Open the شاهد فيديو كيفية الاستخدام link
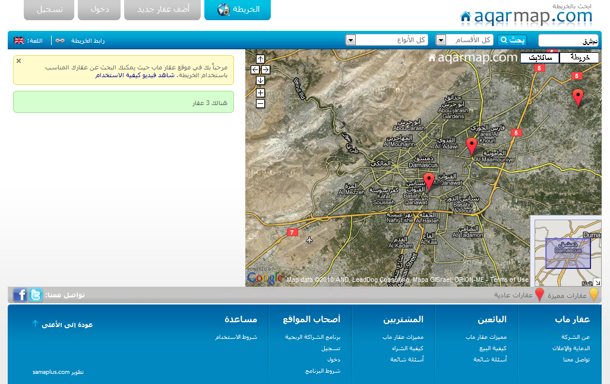 click(x=135, y=75)
